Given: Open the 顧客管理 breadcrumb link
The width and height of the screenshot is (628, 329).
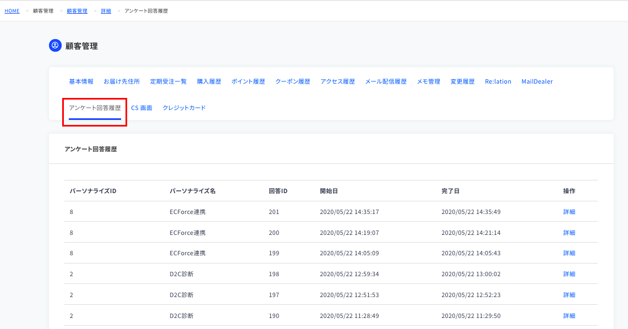Looking at the screenshot, I should pos(77,11).
